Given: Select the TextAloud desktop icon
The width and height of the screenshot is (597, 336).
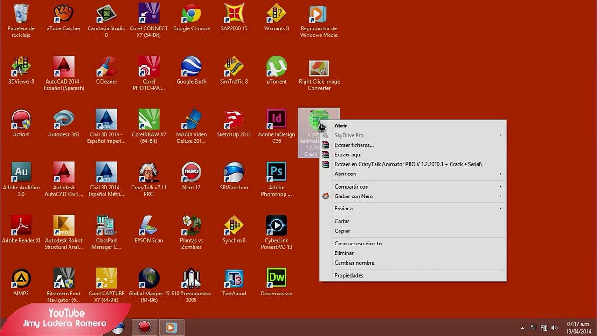Looking at the screenshot, I should point(234,283).
